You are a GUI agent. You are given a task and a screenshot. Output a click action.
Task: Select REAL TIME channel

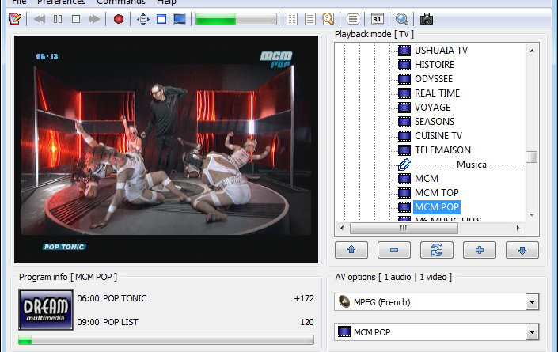tap(437, 93)
